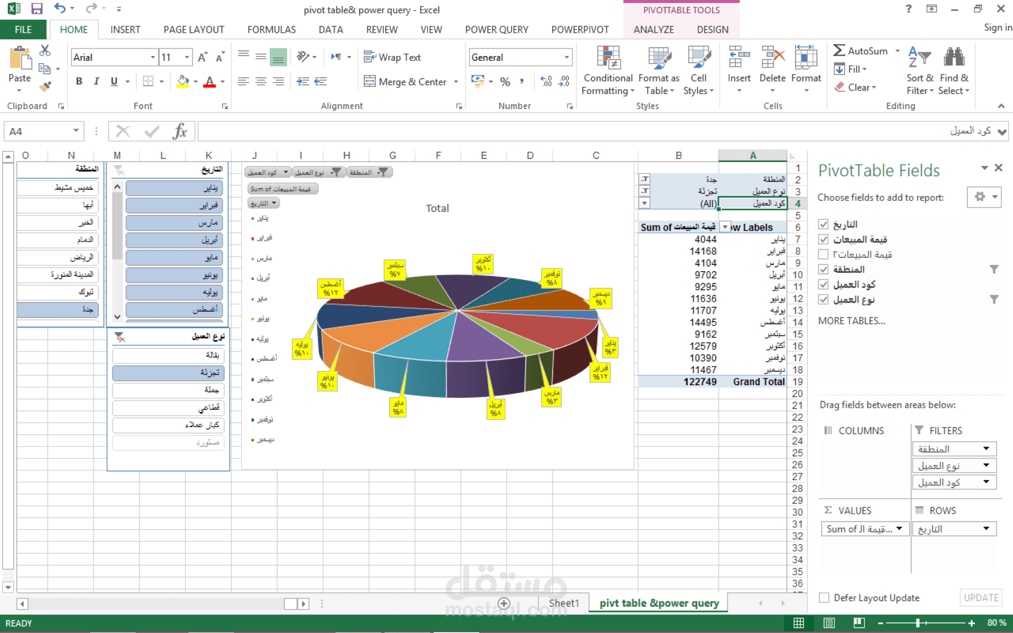Click the zoom slider handle
The image size is (1013, 633).
918,623
